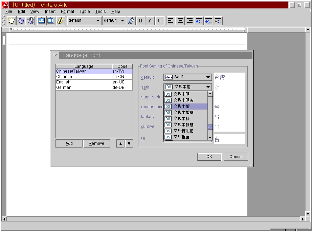Image resolution: width=312 pixels, height=231 pixels.
Task: Toggle Bold formatting
Action: pyautogui.click(x=140, y=21)
